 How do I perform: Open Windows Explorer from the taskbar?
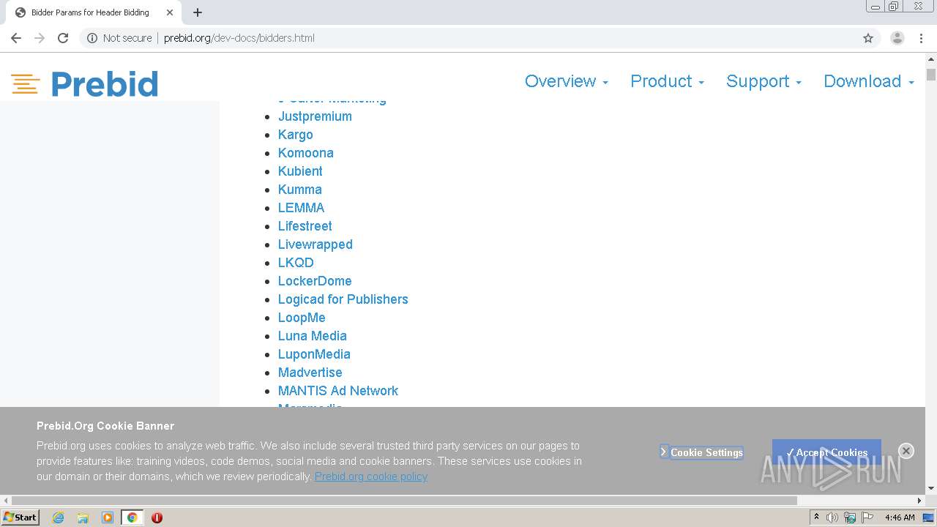pyautogui.click(x=83, y=517)
